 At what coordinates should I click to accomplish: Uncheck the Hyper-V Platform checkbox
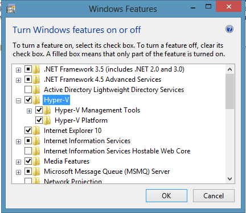(x=39, y=120)
